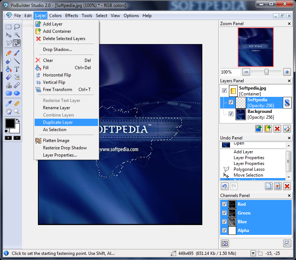The width and height of the screenshot is (296, 260).
Task: Click the black foreground color swatch
Action: tap(10, 123)
